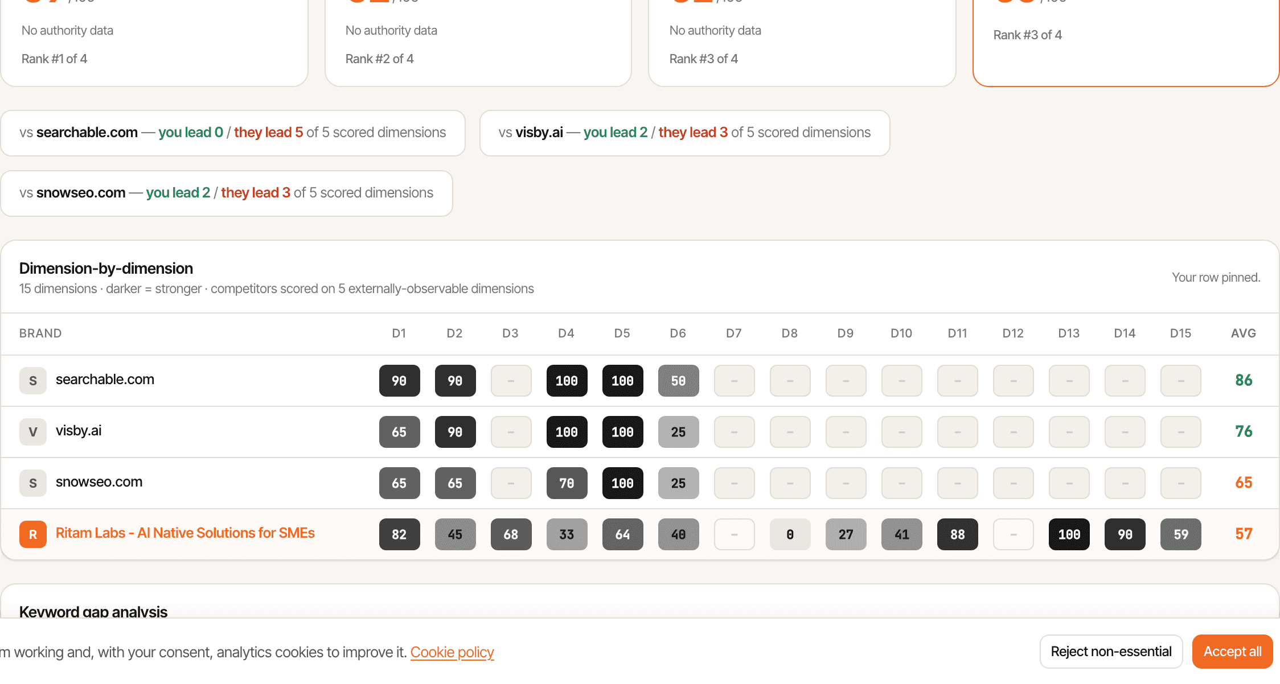Click the D6 column header
This screenshot has width=1280, height=684.
coord(678,333)
